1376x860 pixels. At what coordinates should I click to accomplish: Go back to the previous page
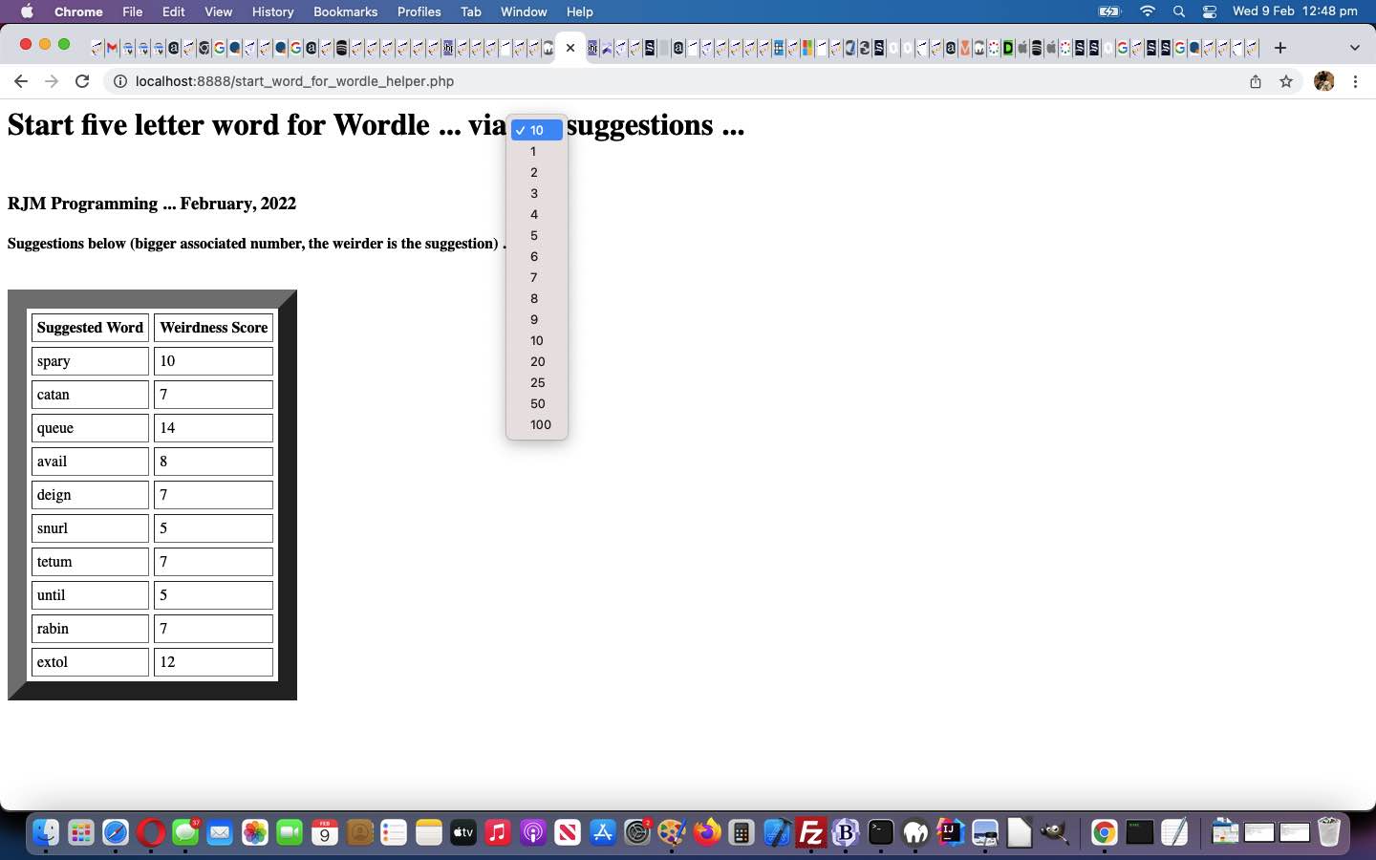coord(21,81)
